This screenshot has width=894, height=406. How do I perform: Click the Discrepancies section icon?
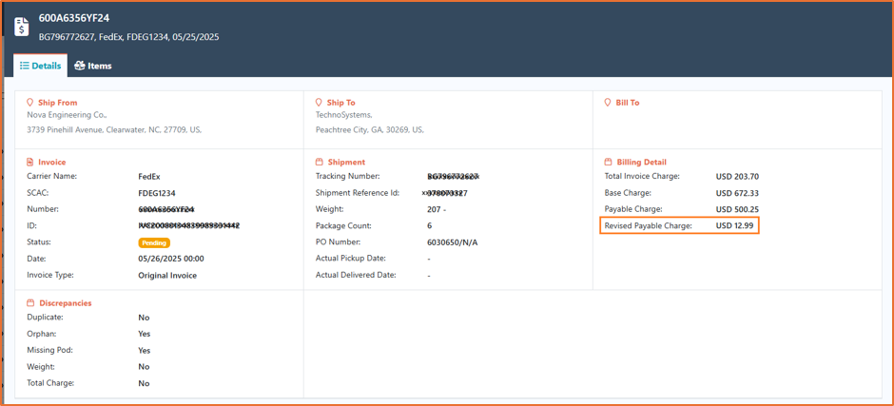30,303
